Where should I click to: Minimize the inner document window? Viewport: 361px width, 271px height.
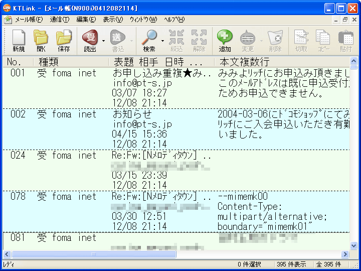(336, 20)
